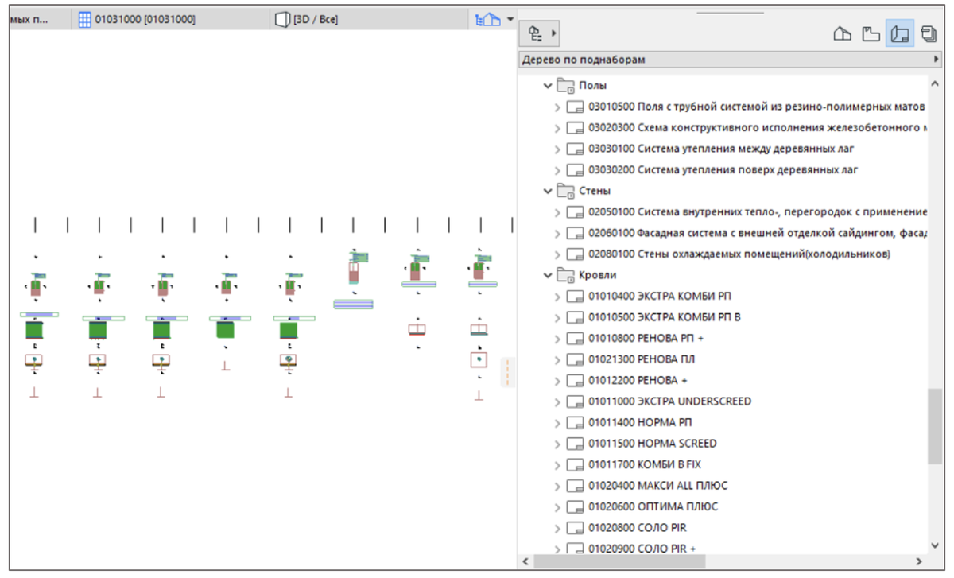Open the Дерево по поднаборам dropdown
This screenshot has width=954, height=578.
coord(730,60)
